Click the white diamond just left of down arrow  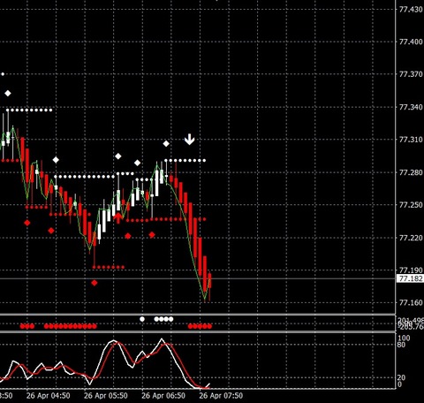point(166,144)
